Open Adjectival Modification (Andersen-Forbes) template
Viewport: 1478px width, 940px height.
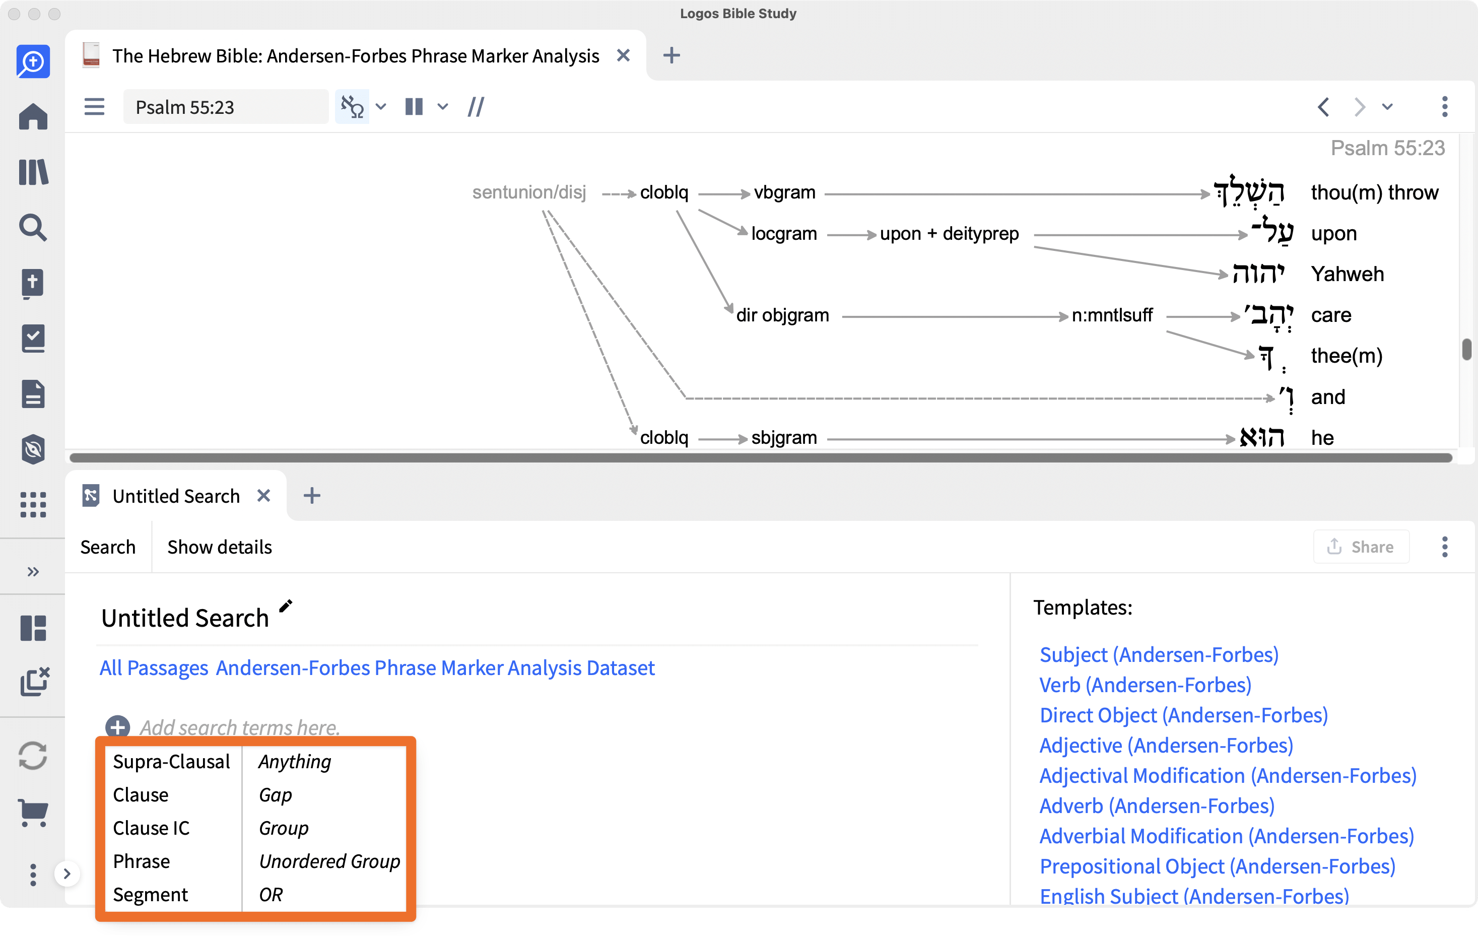(x=1228, y=775)
